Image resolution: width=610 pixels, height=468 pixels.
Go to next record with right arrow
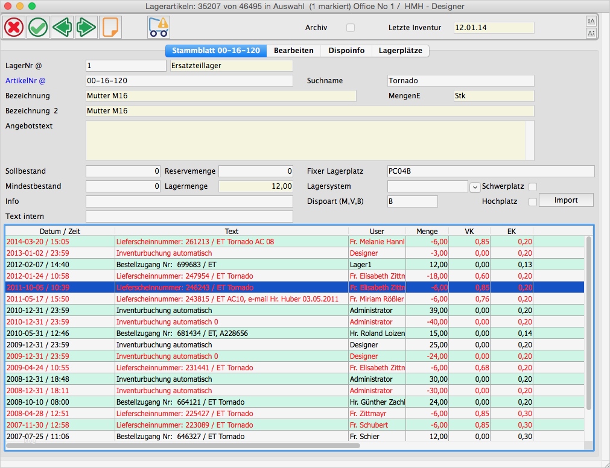[86, 27]
